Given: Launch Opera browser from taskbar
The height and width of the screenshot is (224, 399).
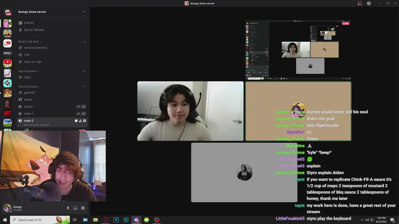Looking at the screenshot, I should pos(106,220).
